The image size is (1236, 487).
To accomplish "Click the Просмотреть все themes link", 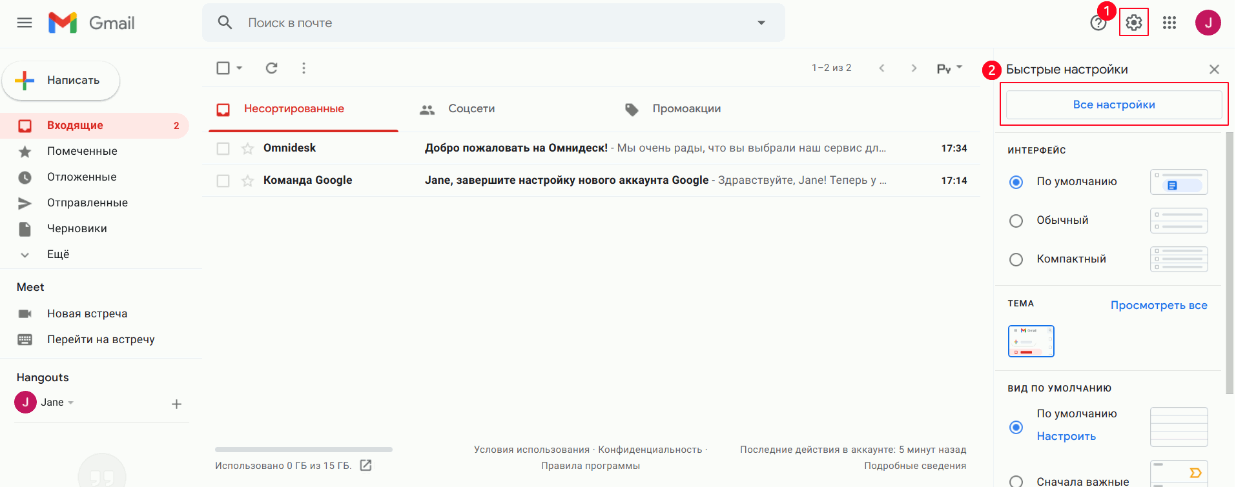I will coord(1159,305).
